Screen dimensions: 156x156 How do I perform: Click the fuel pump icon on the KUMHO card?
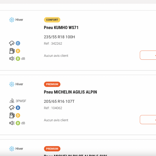click(12, 51)
